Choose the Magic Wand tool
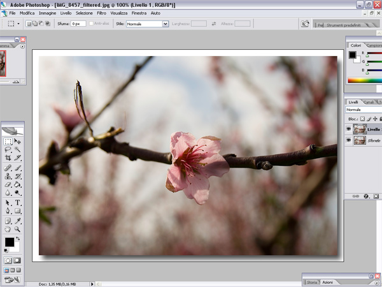The image size is (382, 287). [x=18, y=149]
